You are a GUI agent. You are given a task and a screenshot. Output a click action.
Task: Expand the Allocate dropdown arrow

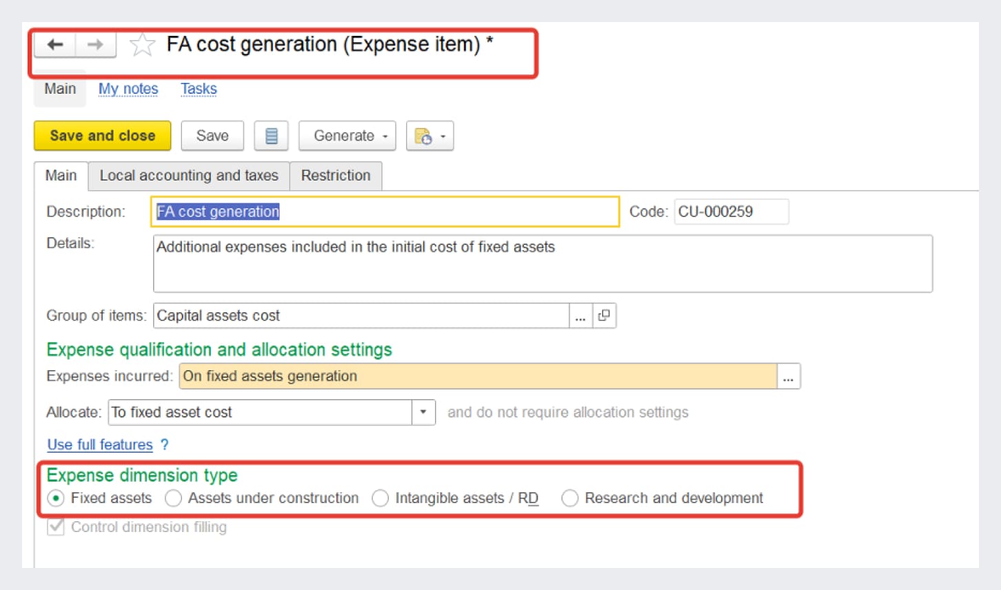423,412
